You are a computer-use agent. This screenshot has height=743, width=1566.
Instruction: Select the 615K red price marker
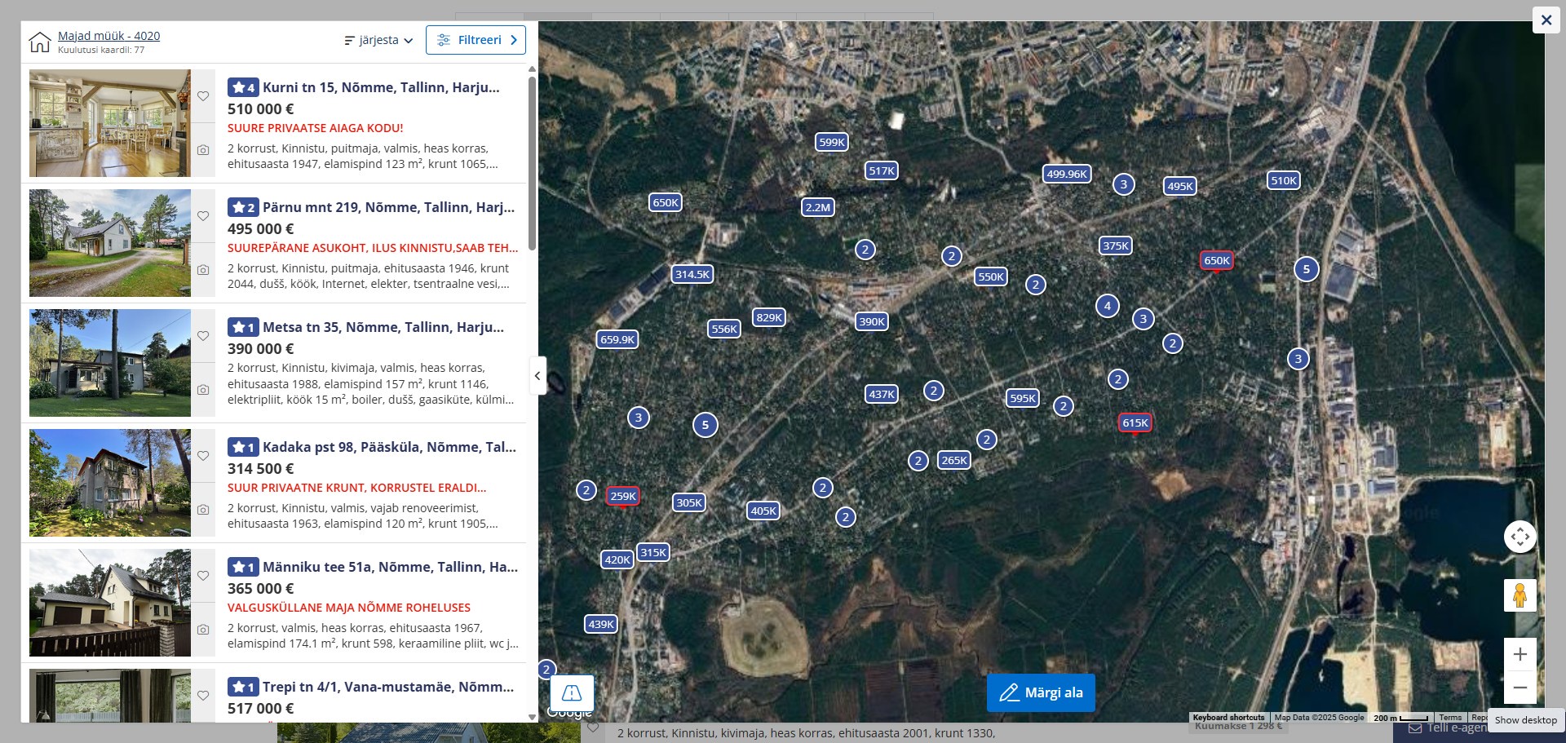tap(1135, 422)
